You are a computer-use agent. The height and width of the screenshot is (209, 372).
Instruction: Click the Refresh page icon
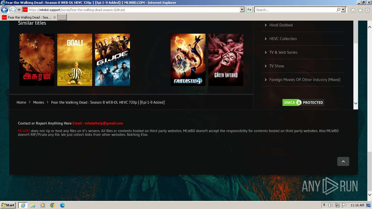(249, 10)
